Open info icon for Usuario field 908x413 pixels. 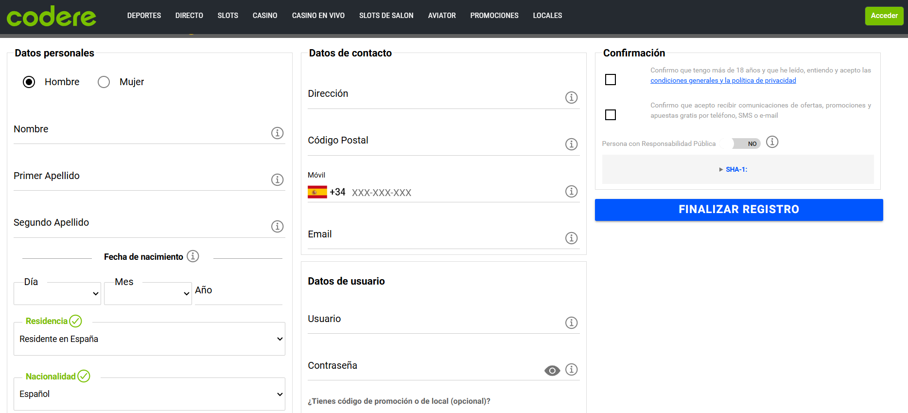[571, 323]
